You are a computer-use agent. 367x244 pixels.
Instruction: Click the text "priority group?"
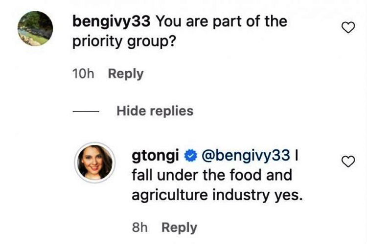tap(124, 42)
